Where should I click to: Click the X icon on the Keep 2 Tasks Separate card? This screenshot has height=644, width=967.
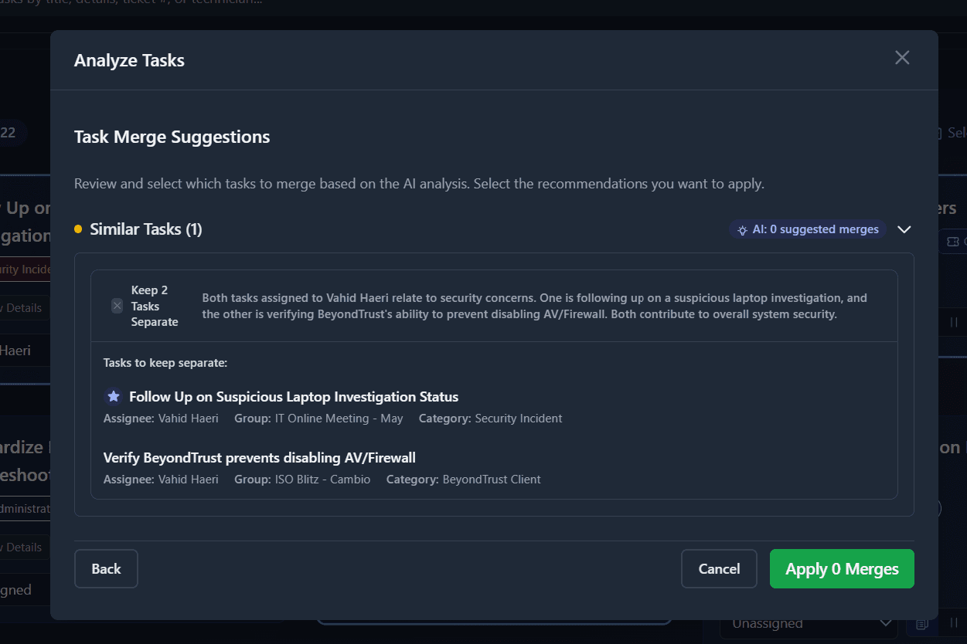117,306
